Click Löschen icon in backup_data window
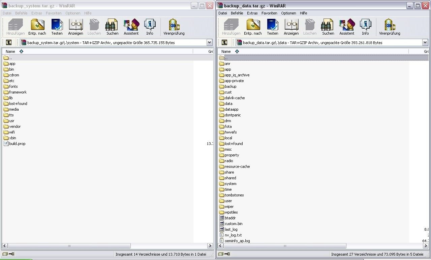Image resolution: width=431 pixels, height=260 pixels. (x=310, y=27)
